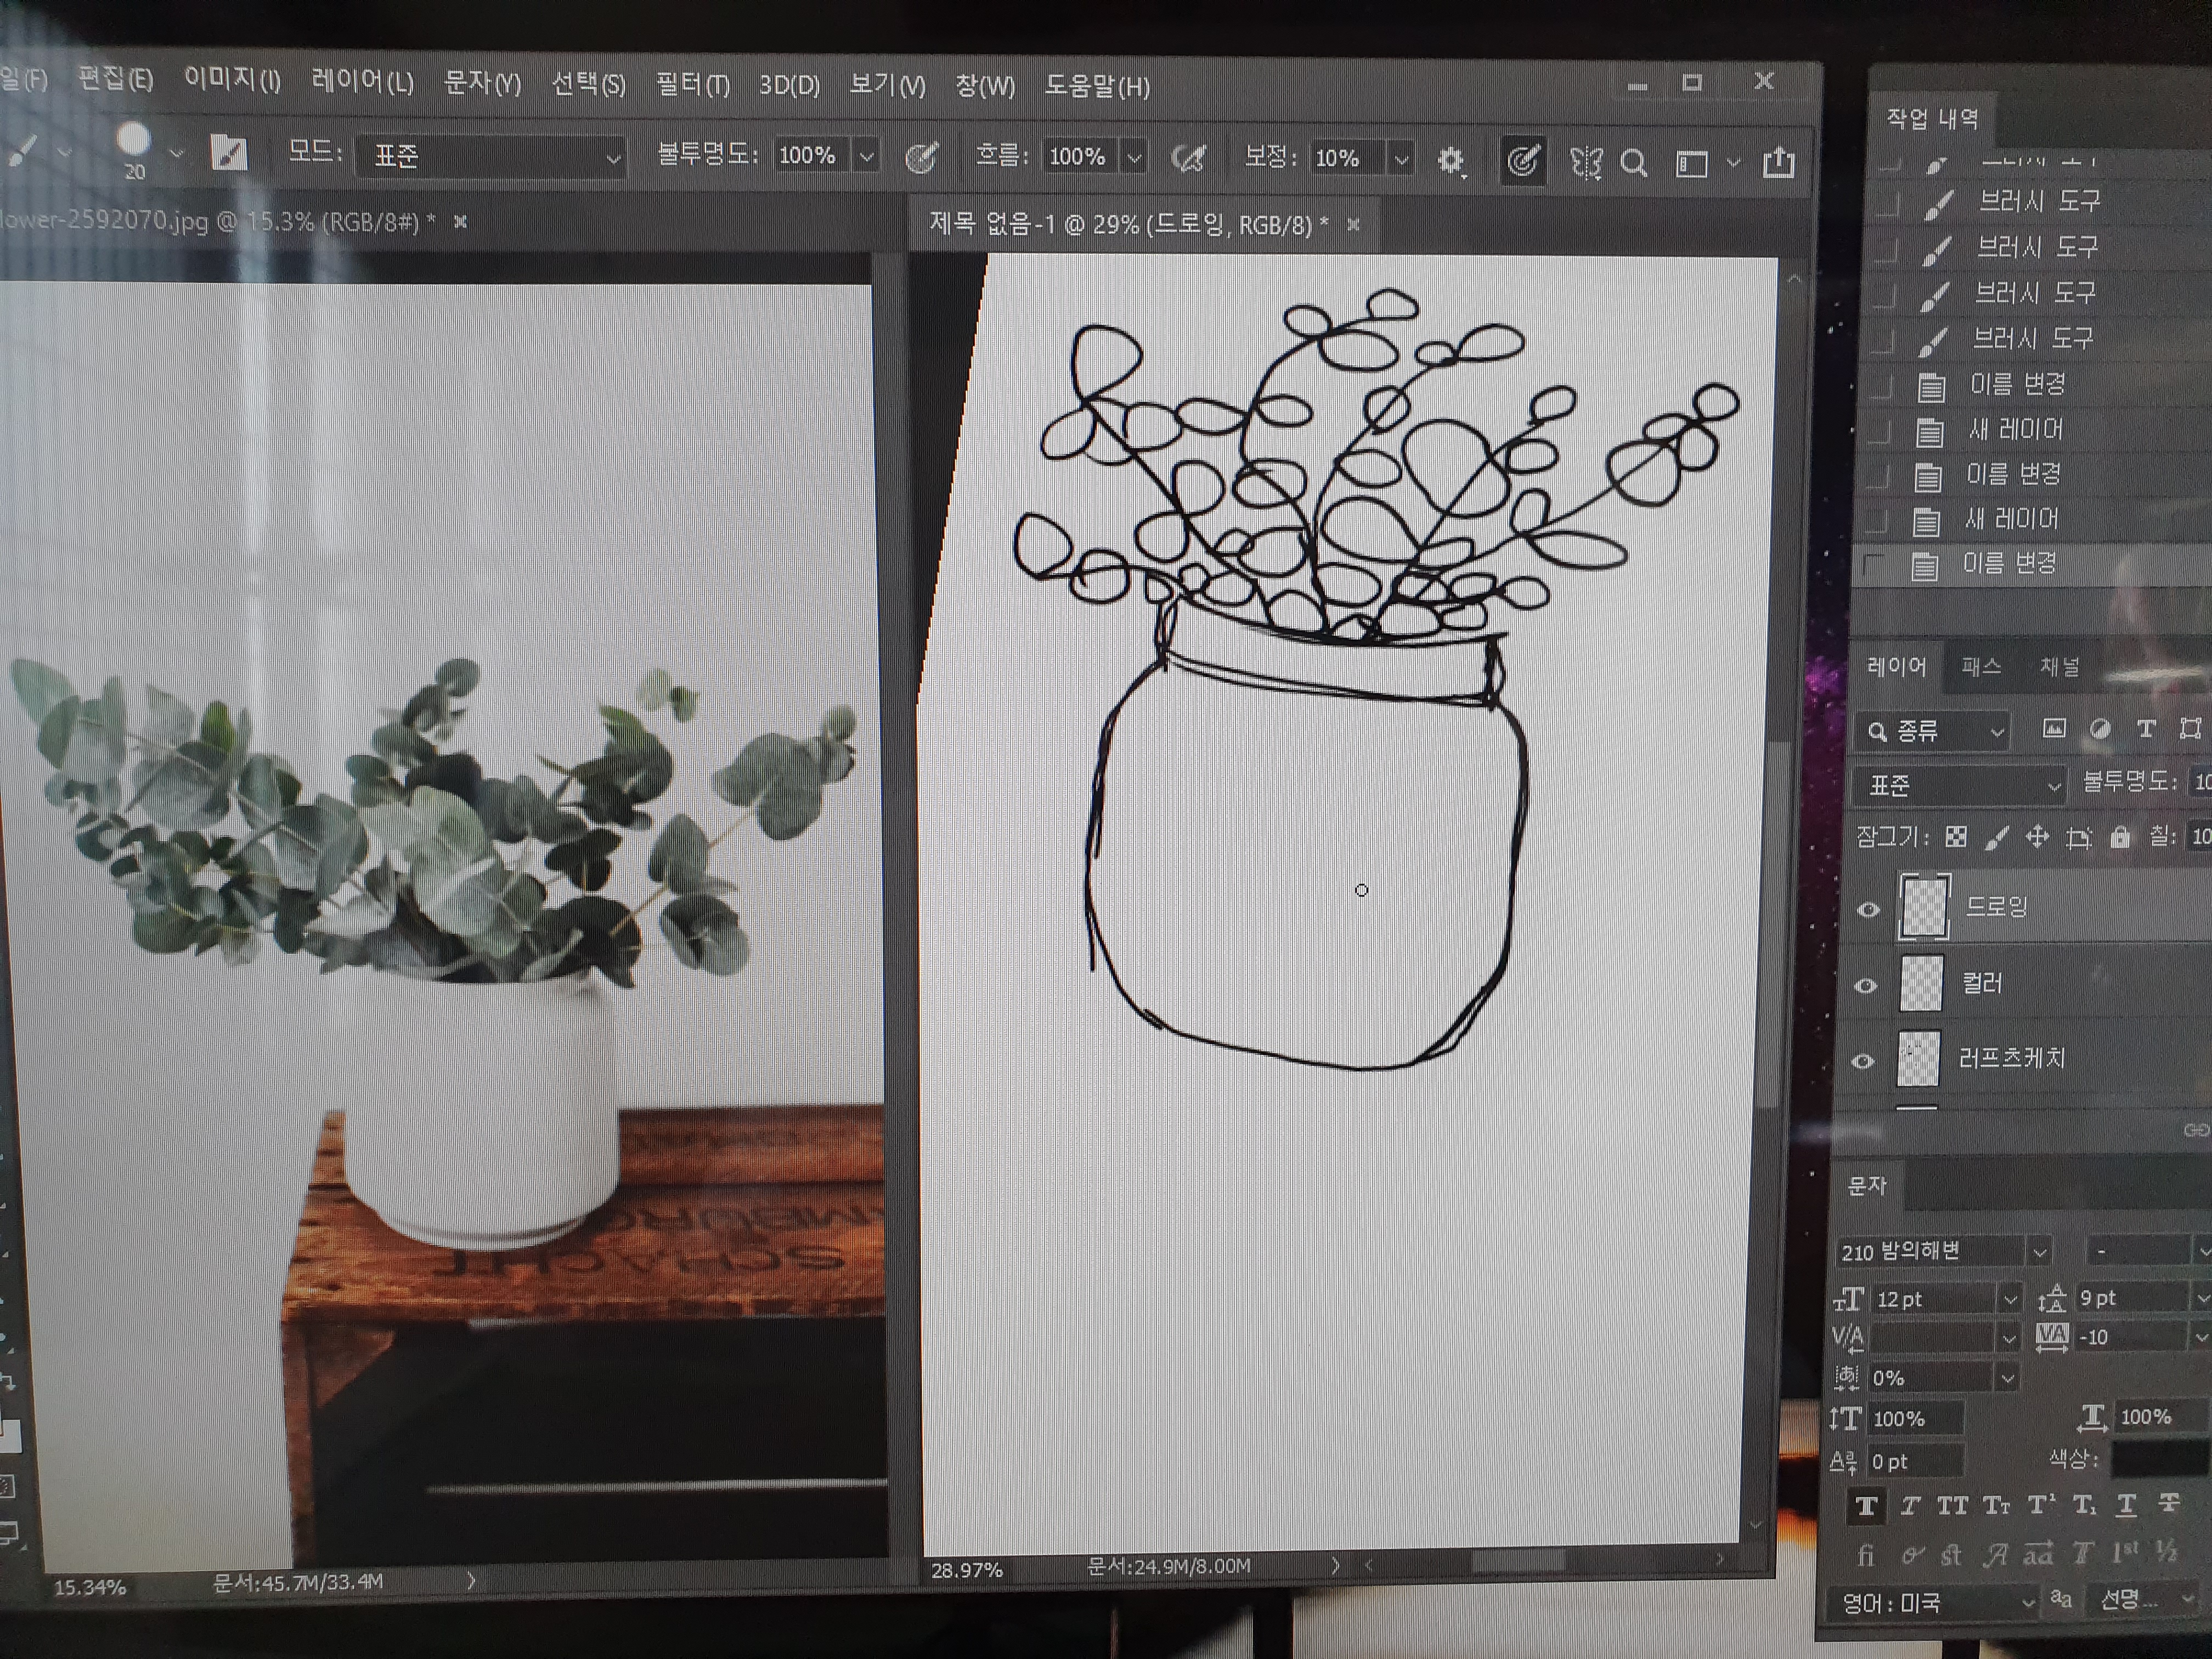Lock transparent pixels in Layers panel
Screen dimensions: 2212x1659
pyautogui.click(x=1956, y=837)
